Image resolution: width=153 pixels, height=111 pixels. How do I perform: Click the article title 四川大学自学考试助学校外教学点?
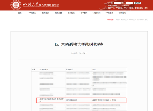[79, 44]
